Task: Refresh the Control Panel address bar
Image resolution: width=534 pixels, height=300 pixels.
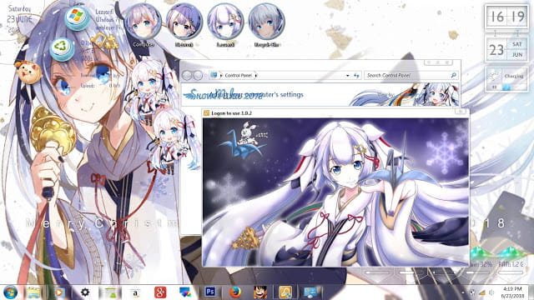Action: click(x=356, y=75)
